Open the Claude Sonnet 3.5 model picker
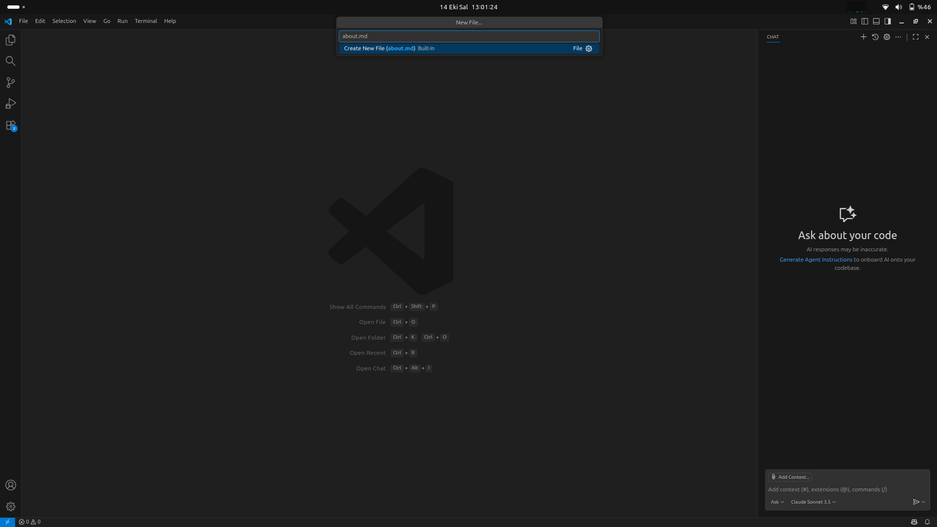Viewport: 937px width, 527px height. tap(813, 502)
